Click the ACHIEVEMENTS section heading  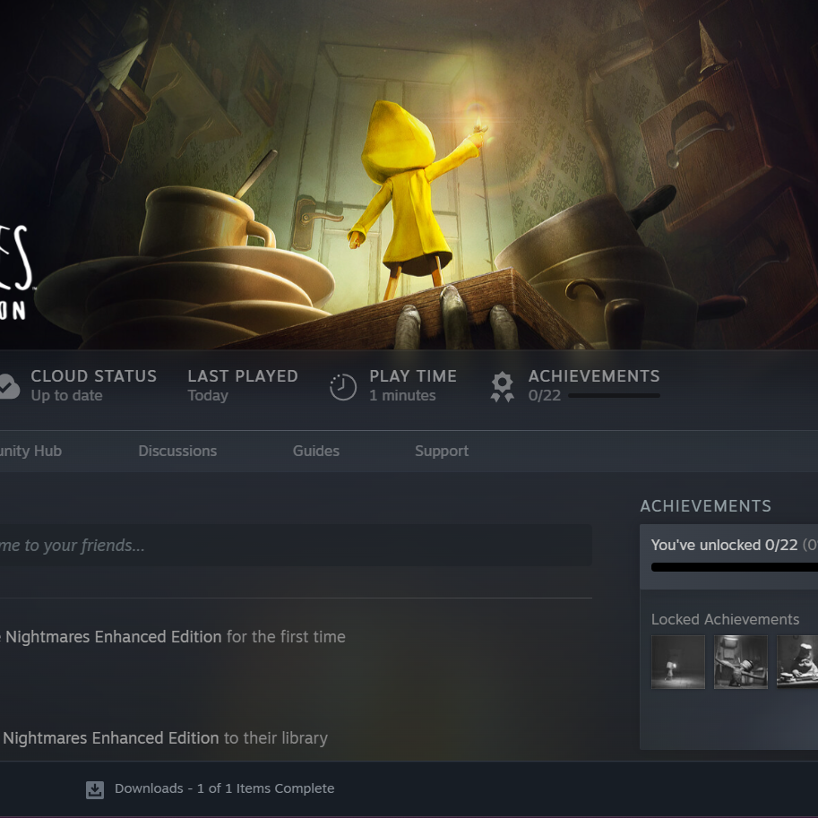point(705,505)
